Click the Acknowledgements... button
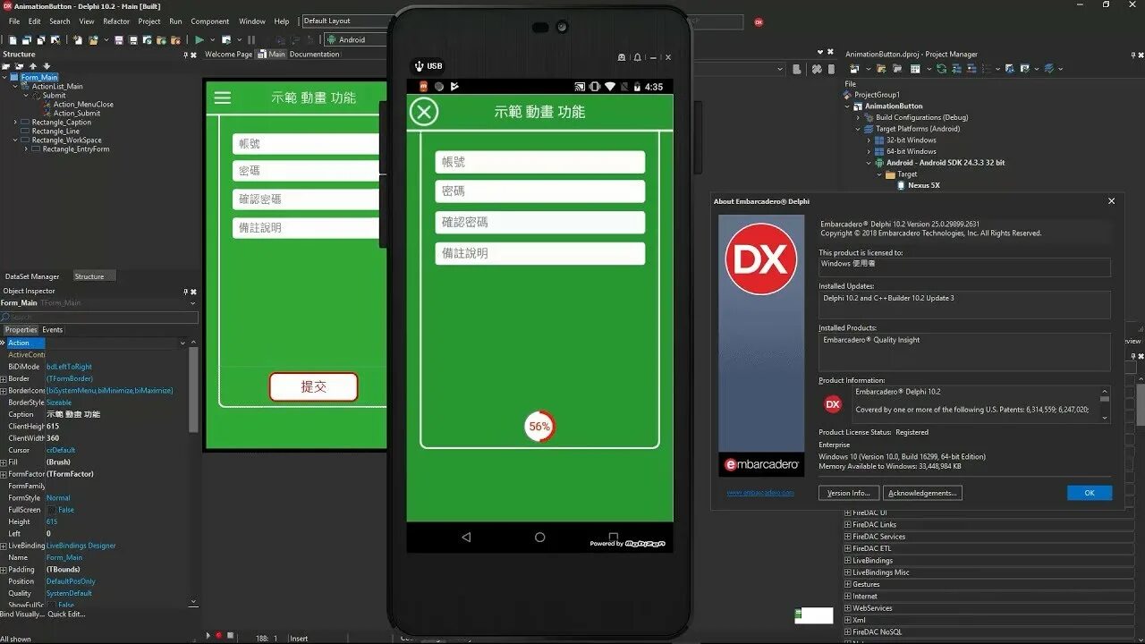 [923, 493]
